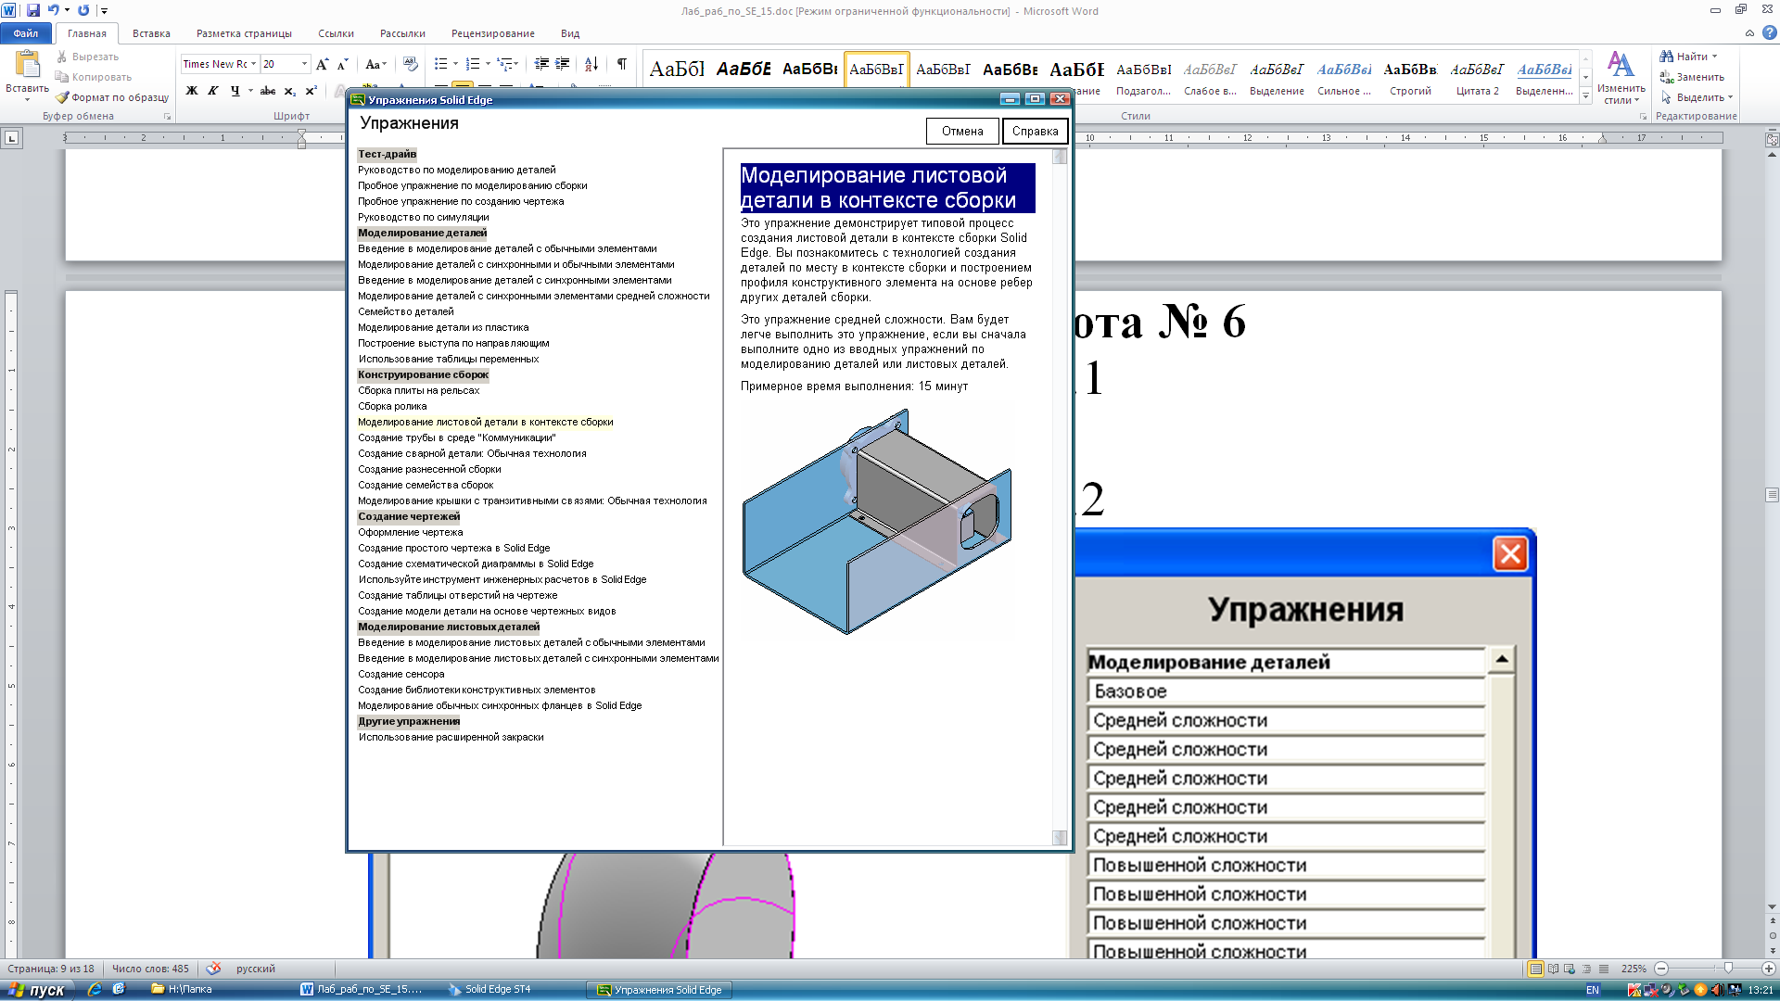Click the Grow Font icon
This screenshot has height=1001, width=1780.
pyautogui.click(x=322, y=64)
